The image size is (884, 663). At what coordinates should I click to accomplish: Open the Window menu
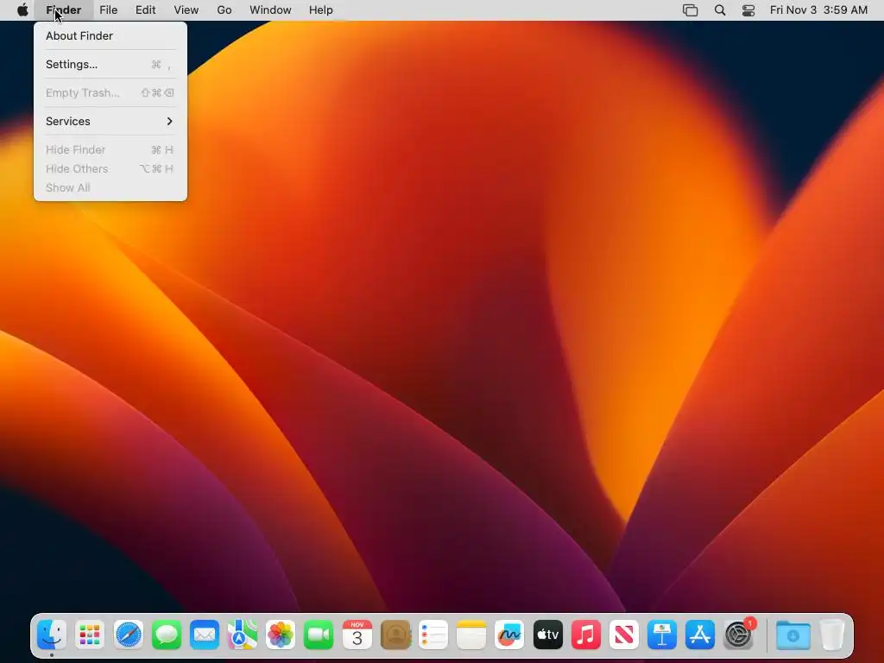tap(270, 10)
